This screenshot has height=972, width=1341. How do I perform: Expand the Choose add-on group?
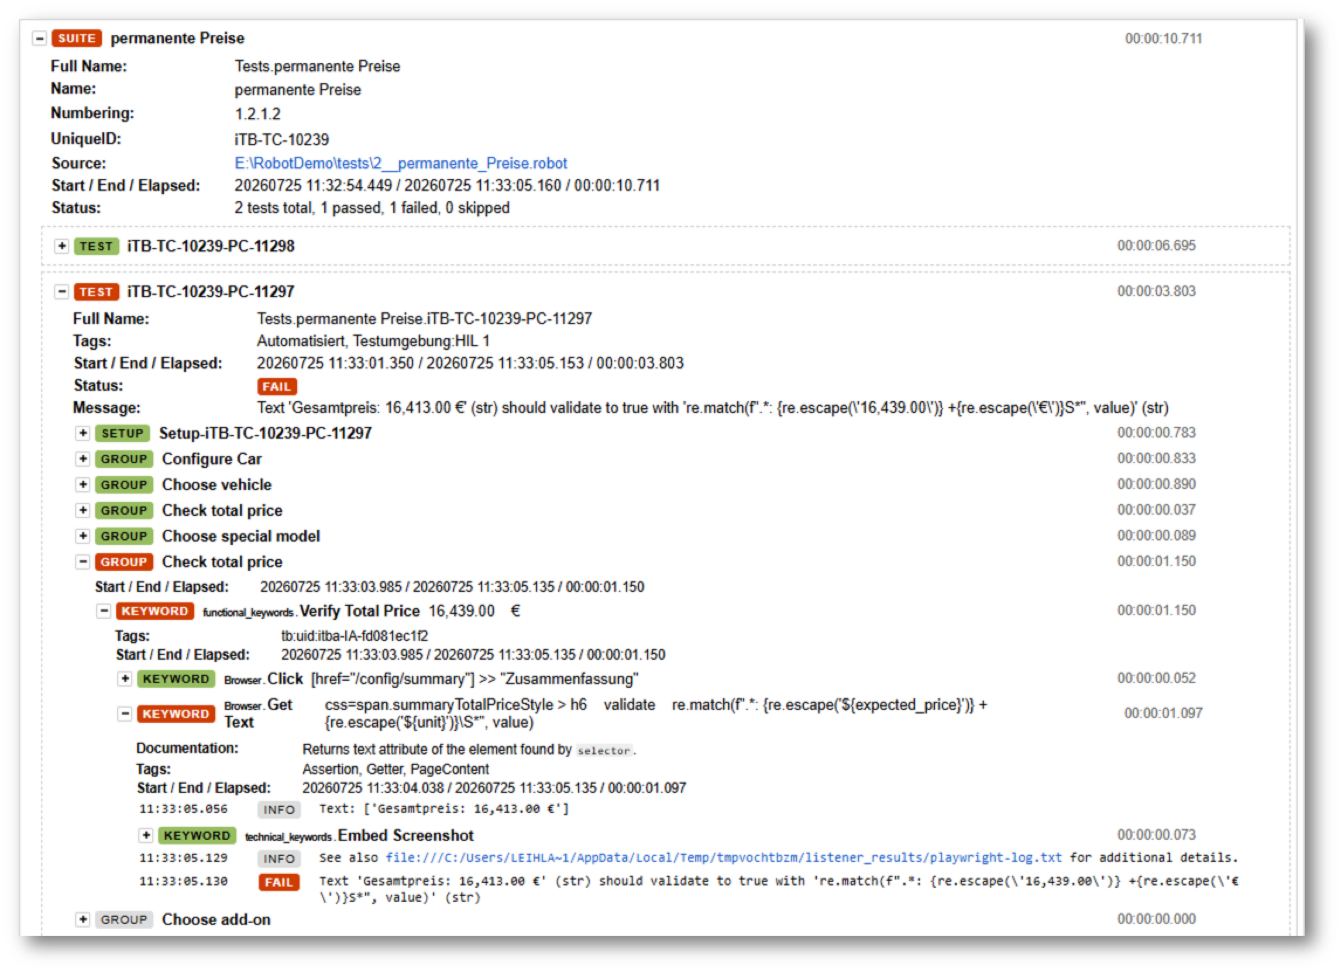pyautogui.click(x=82, y=919)
